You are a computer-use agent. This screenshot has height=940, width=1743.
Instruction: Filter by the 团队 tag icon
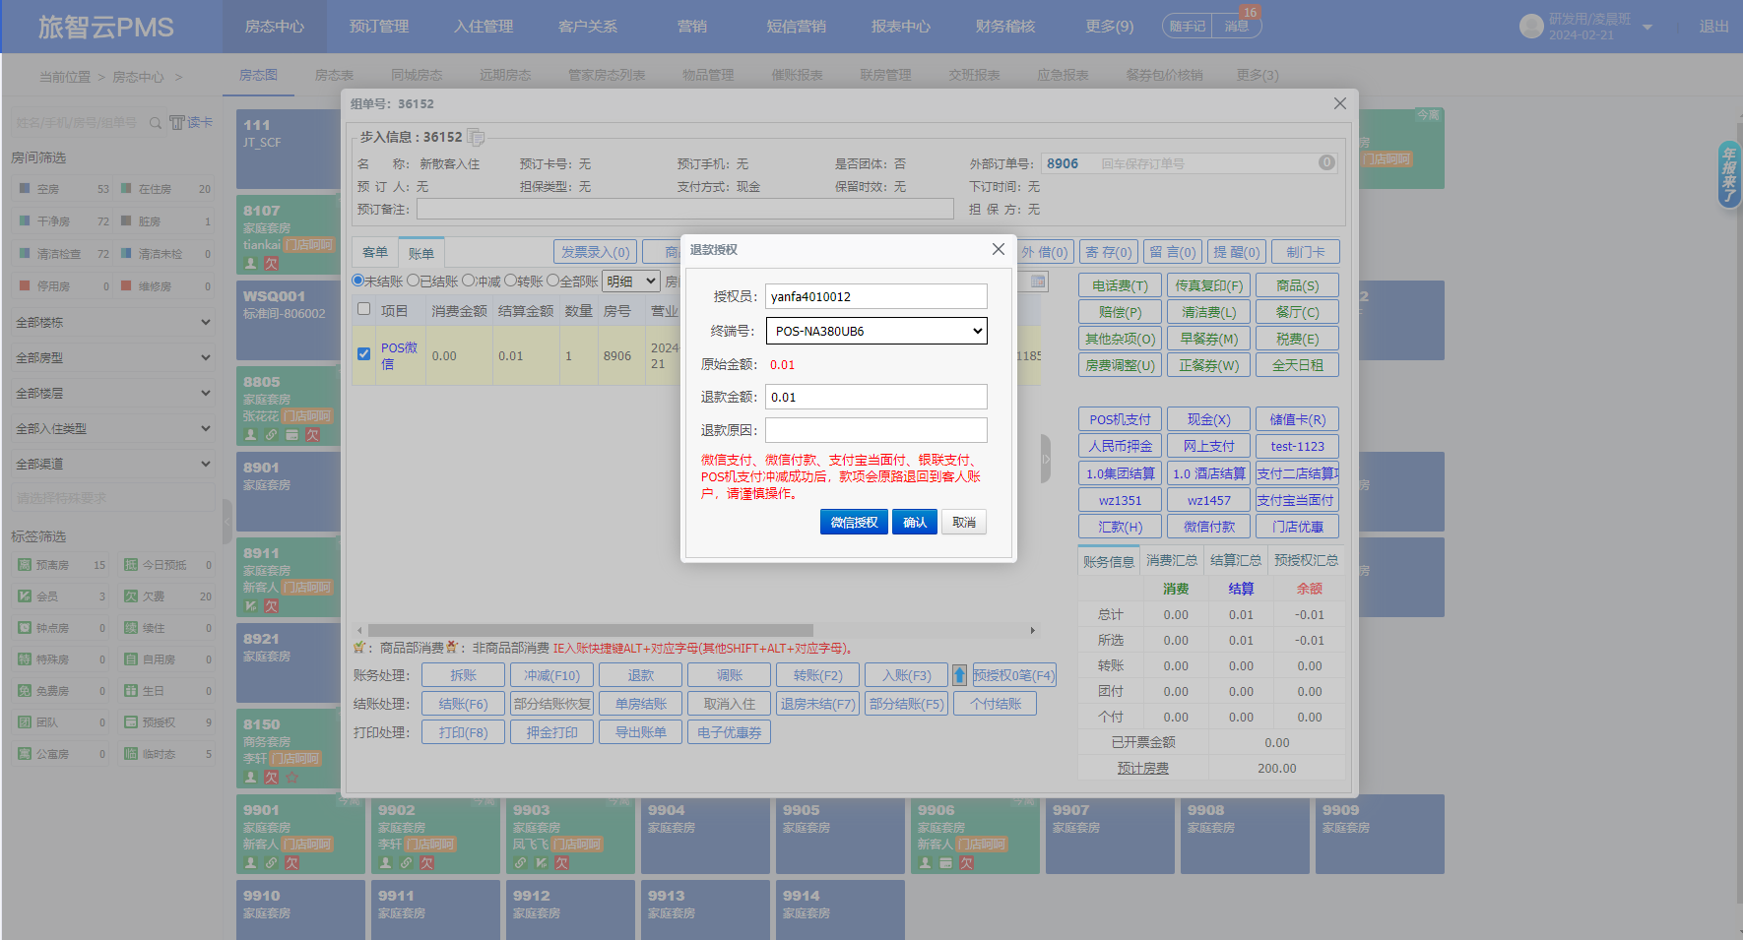point(25,722)
